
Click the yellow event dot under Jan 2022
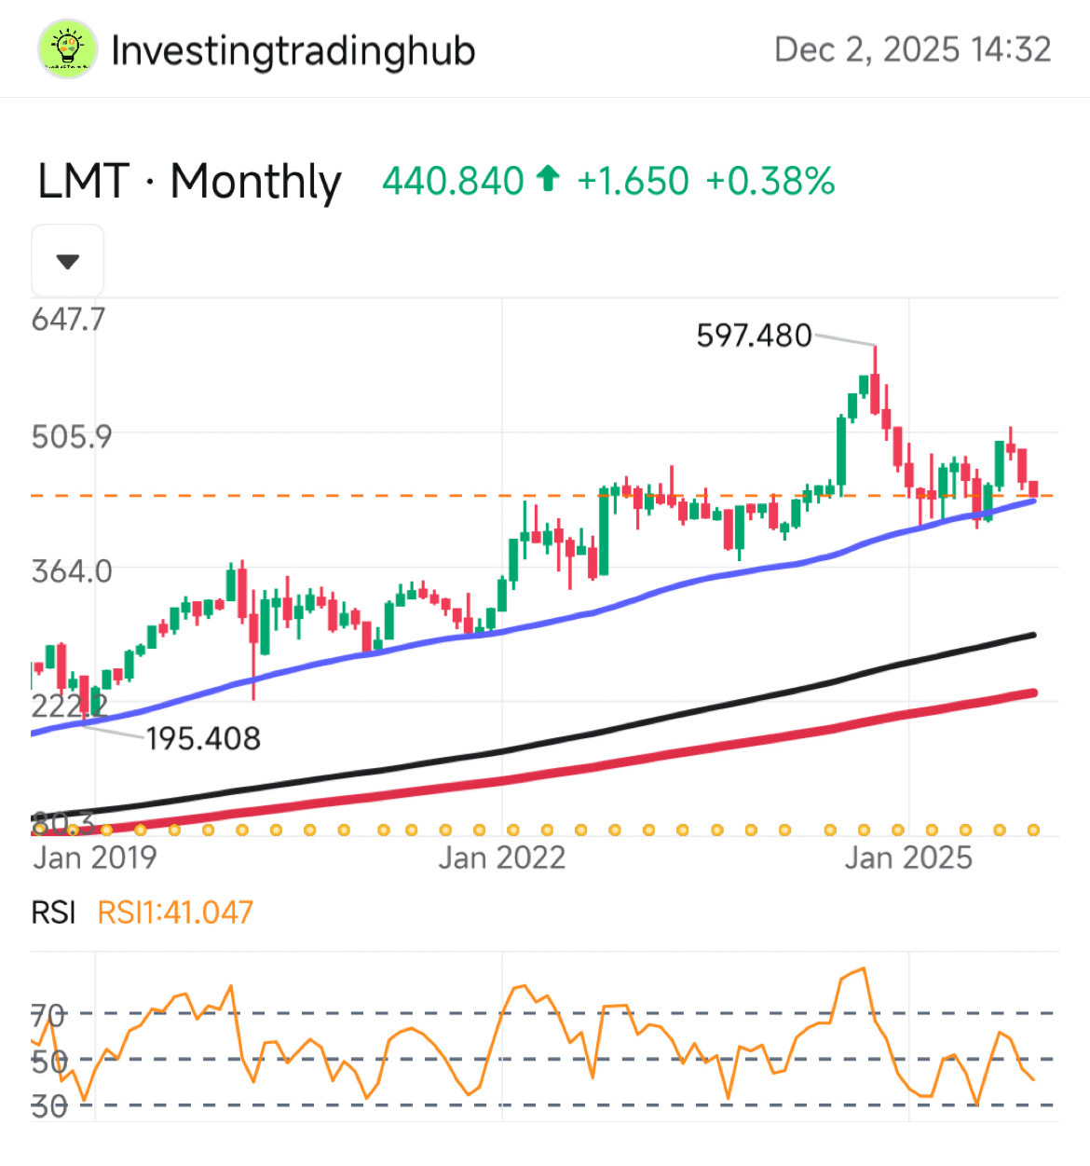512,830
